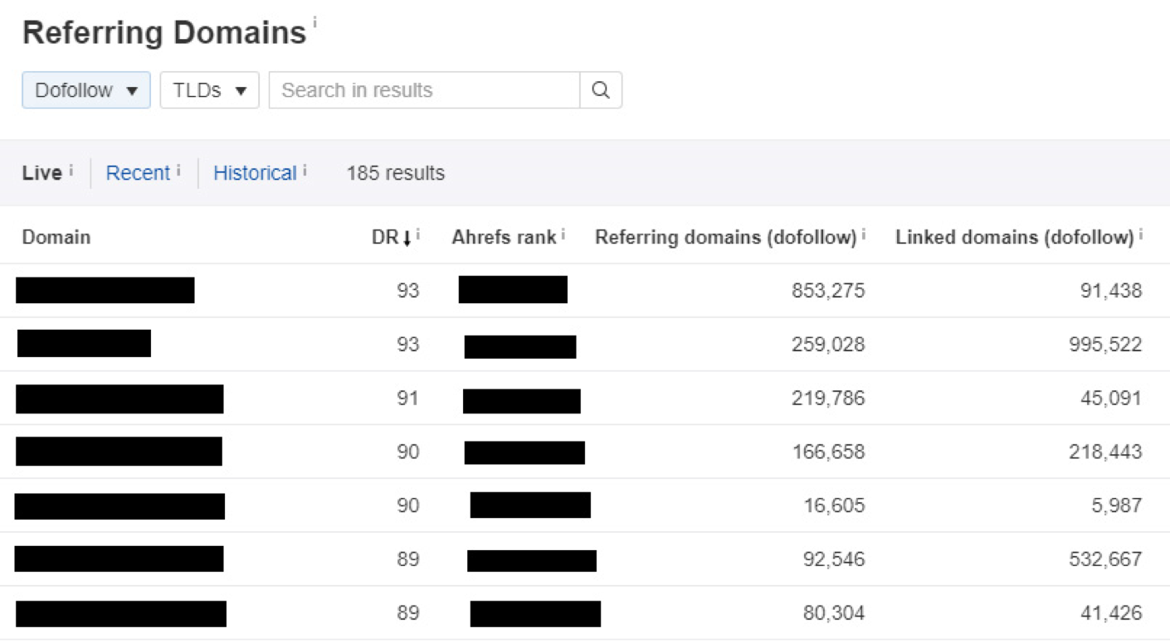
Task: Sort by Ahrefs rank column header
Action: [504, 238]
